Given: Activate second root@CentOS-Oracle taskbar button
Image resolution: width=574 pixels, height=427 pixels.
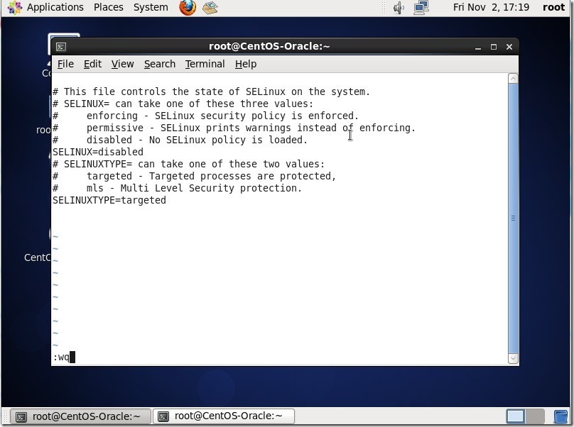Looking at the screenshot, I should click(x=224, y=416).
